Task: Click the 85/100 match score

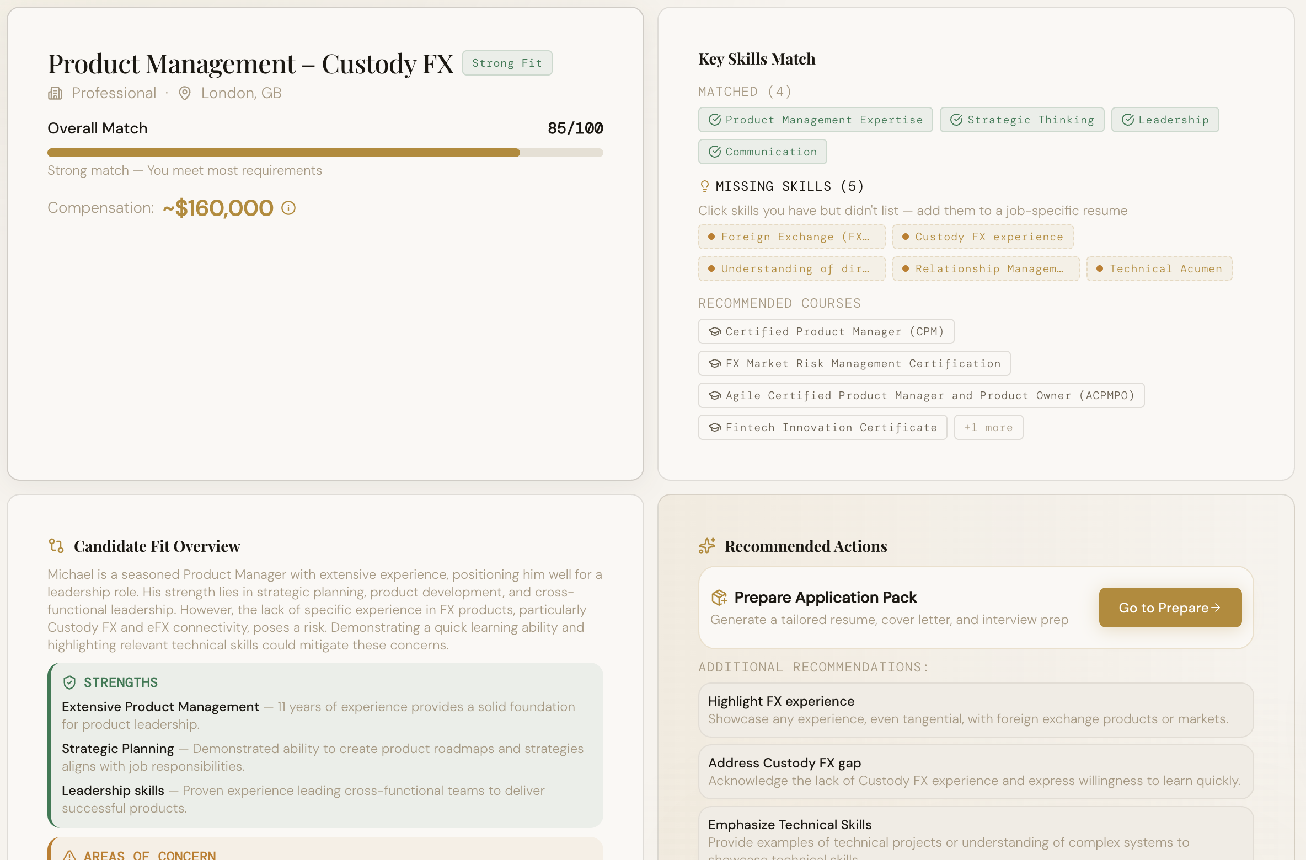Action: click(575, 128)
